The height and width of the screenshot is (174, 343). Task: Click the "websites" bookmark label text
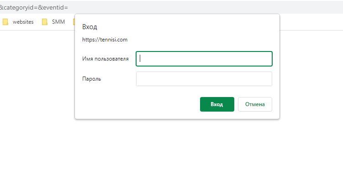pyautogui.click(x=23, y=22)
